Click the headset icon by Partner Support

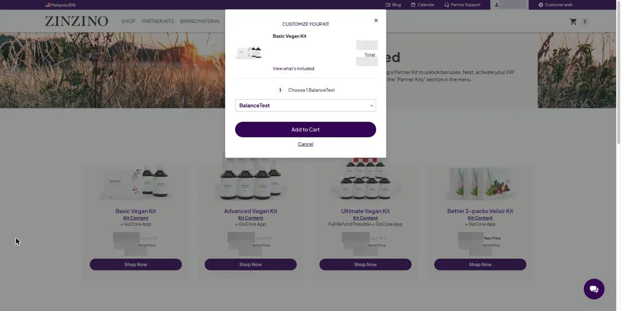coord(447,5)
